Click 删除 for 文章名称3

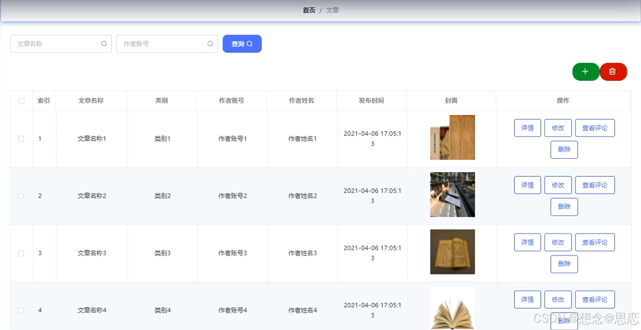[564, 264]
